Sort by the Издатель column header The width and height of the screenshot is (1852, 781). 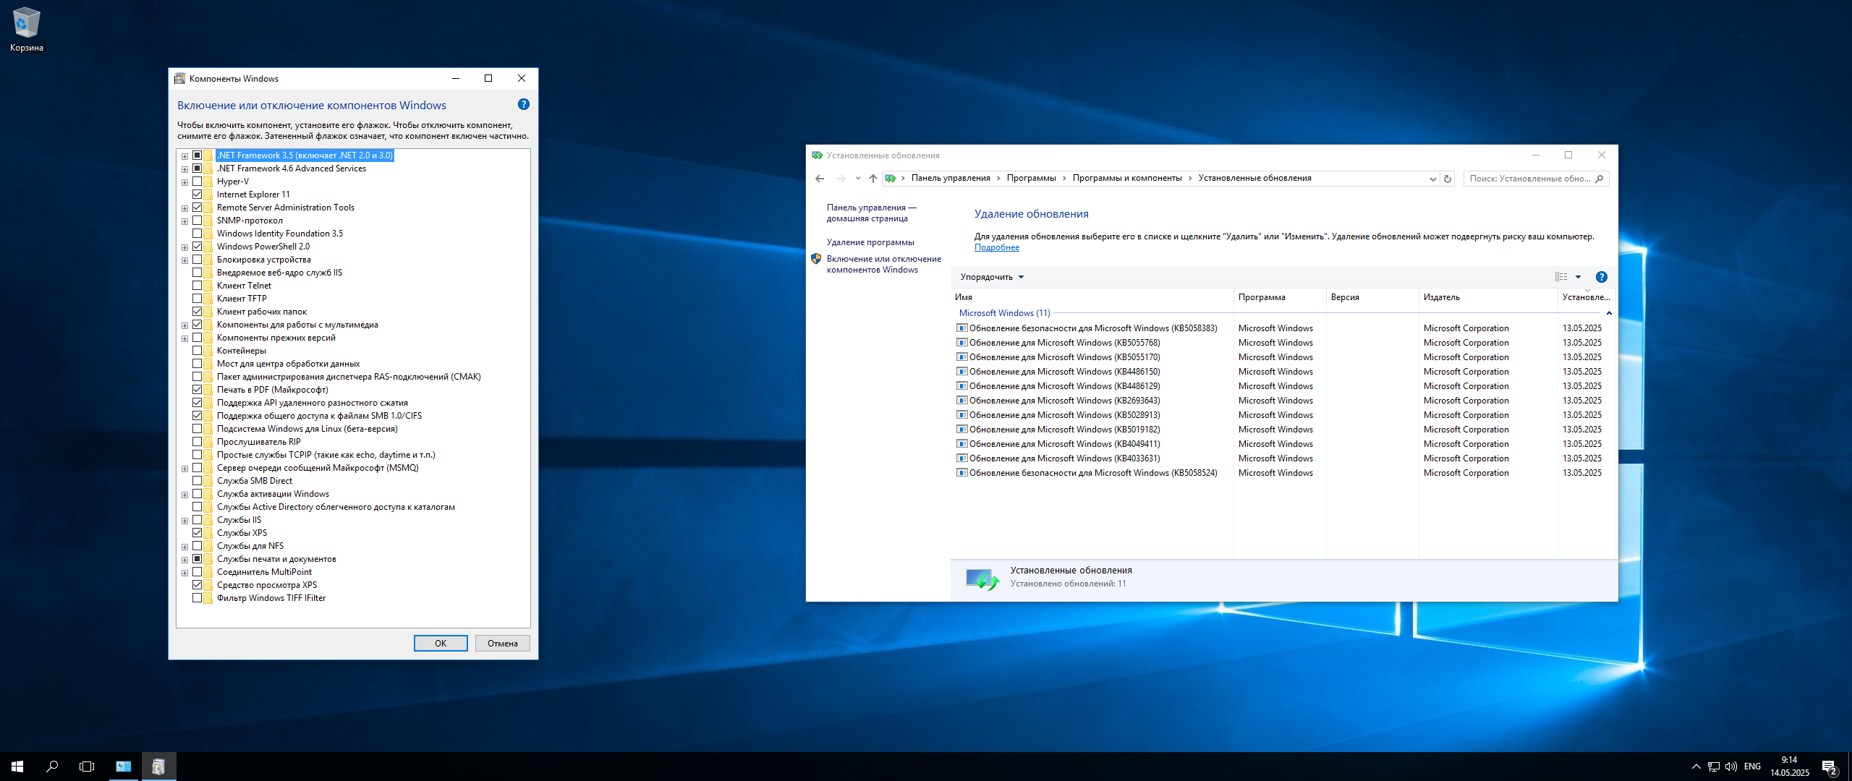(x=1488, y=297)
